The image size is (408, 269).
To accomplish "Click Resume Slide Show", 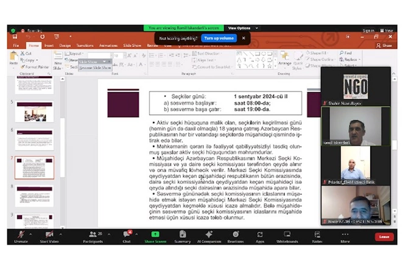I will 95,68.
